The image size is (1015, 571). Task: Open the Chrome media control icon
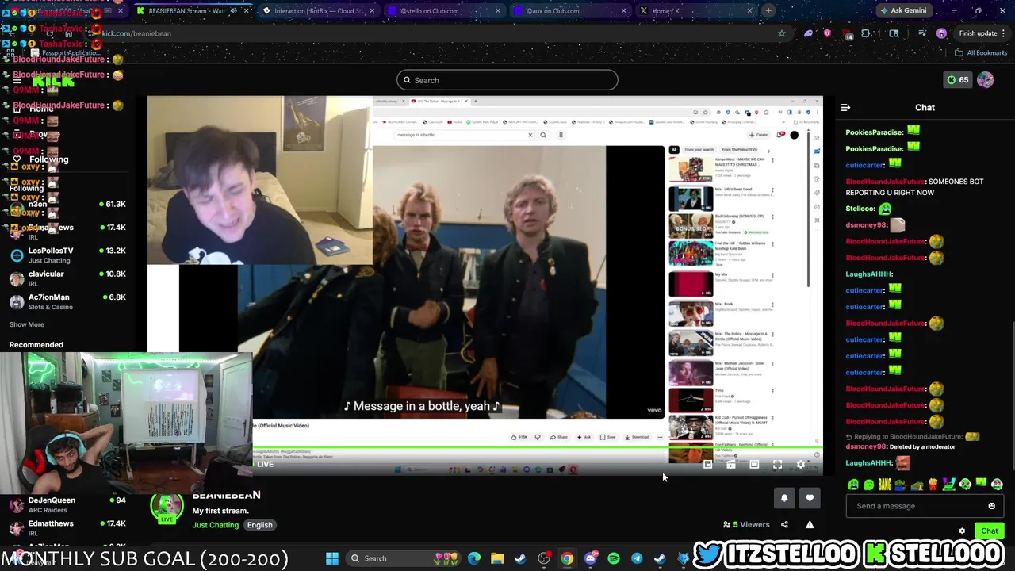point(921,33)
